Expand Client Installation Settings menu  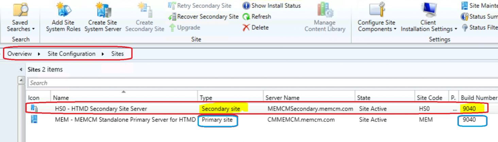428,26
